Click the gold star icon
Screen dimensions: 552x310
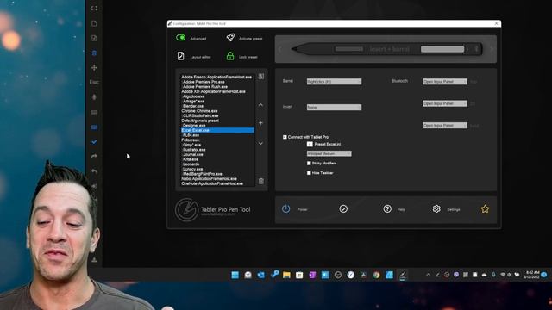tap(485, 208)
